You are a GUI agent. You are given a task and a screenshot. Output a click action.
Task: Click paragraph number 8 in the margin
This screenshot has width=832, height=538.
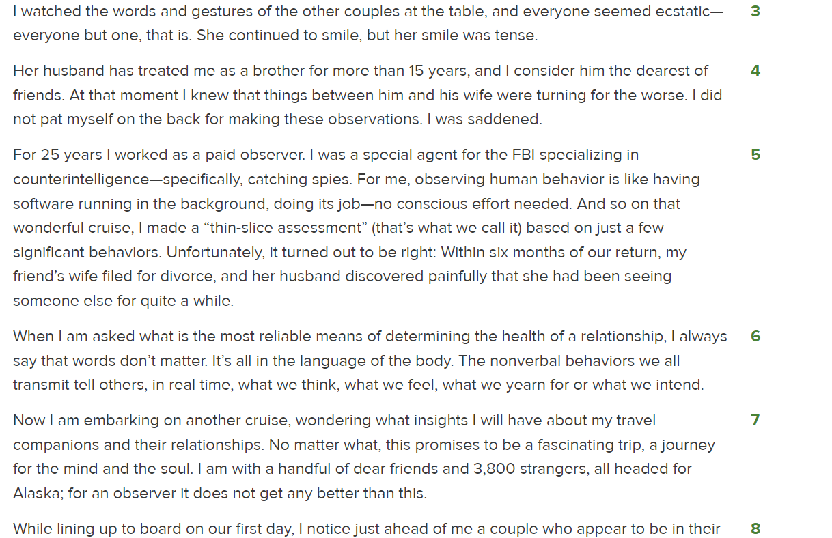755,529
